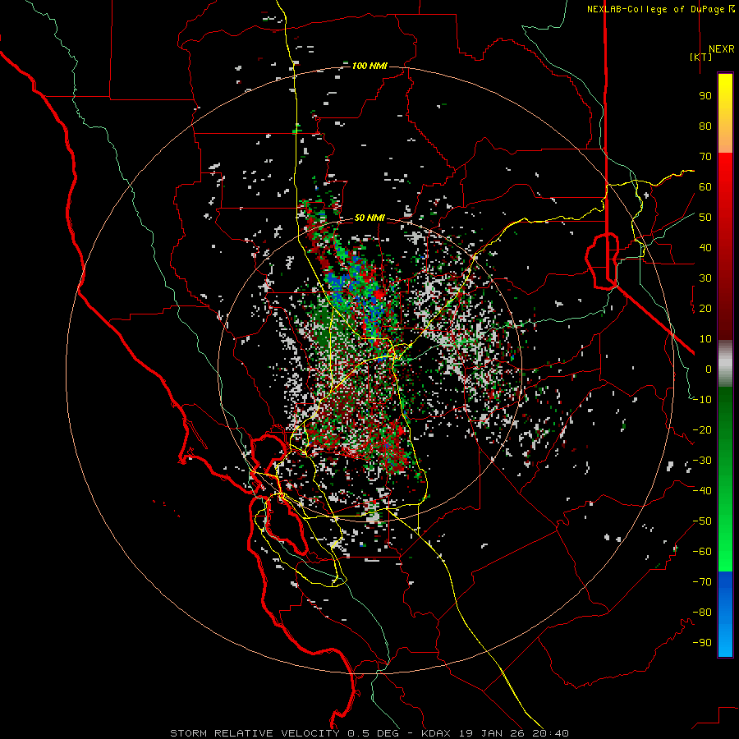Click the blue bottom segment of the color bar
This screenshot has height=739, width=739.
725,614
